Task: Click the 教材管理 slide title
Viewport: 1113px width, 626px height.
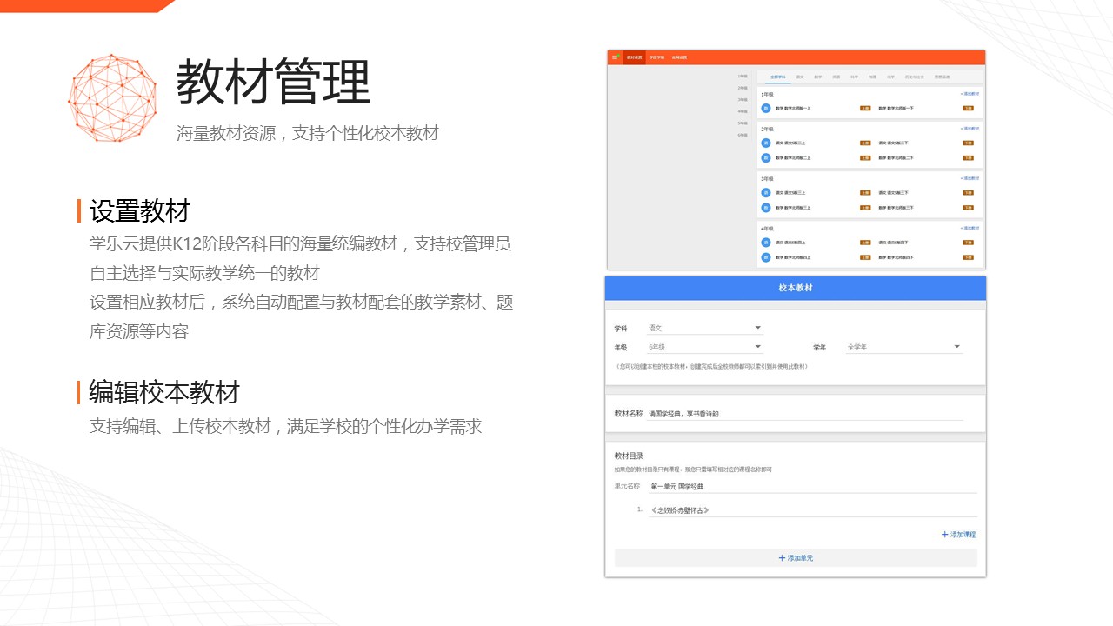Action: click(274, 83)
